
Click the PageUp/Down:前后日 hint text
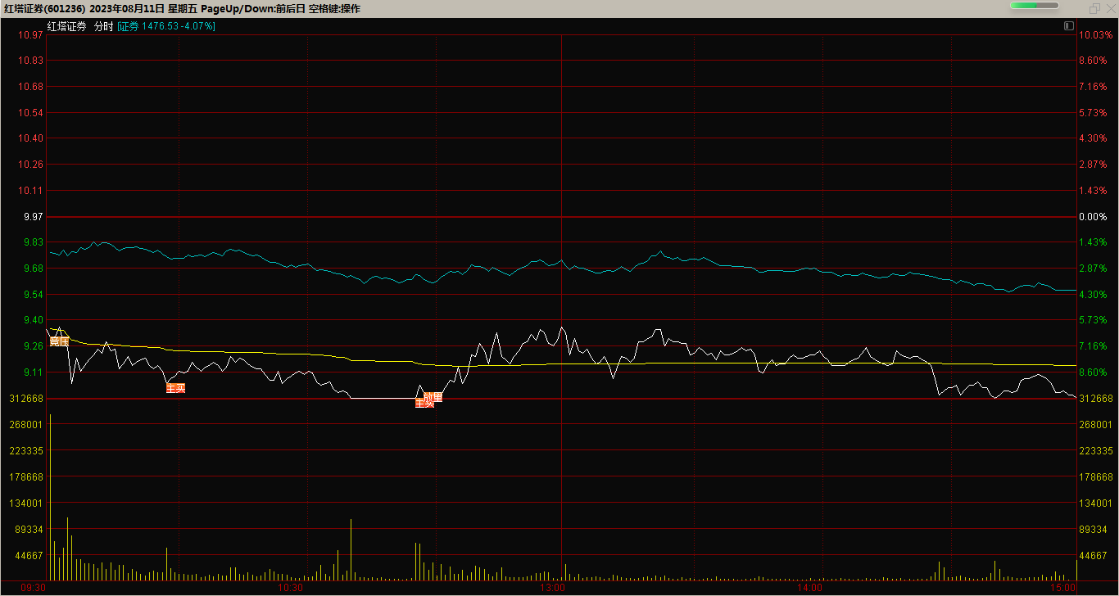point(251,8)
